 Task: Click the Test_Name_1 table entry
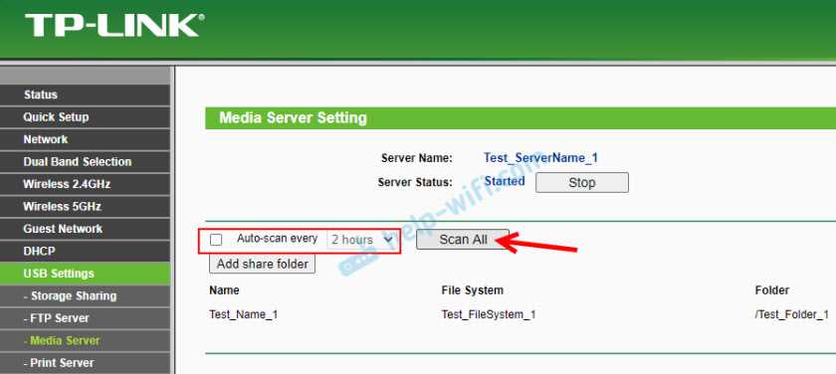tap(243, 314)
